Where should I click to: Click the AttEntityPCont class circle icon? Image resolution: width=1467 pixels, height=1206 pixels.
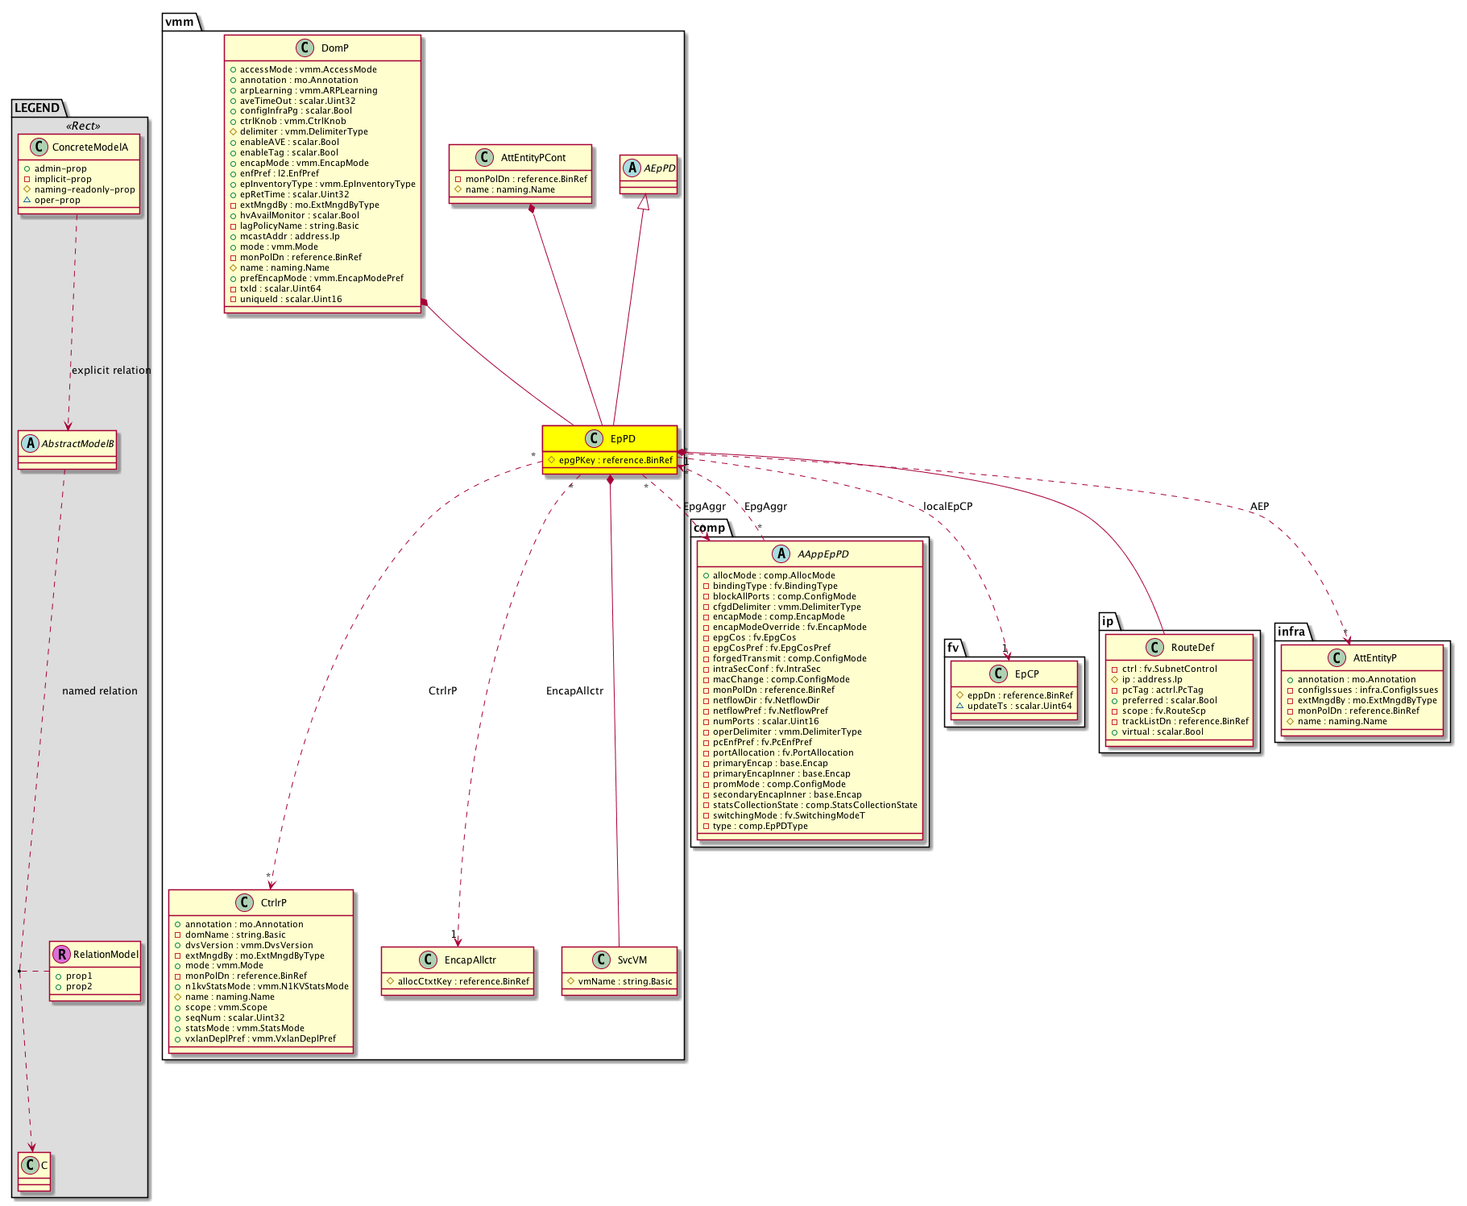pos(484,157)
